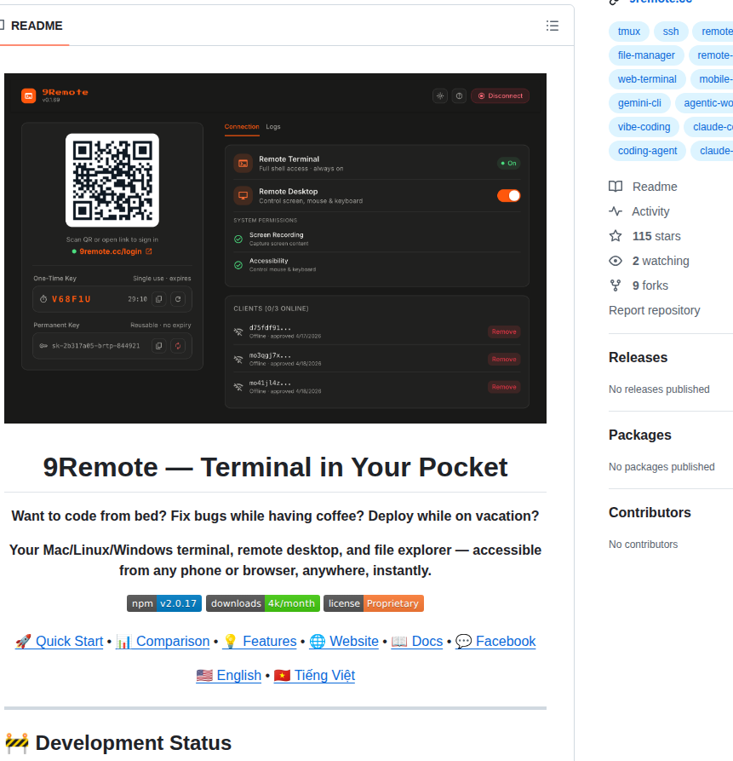Open the gemini-cli topic tag
The width and height of the screenshot is (733, 761).
coord(639,103)
